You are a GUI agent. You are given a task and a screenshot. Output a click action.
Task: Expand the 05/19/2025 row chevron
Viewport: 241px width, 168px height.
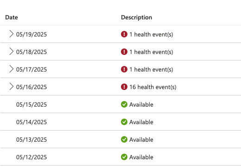11,34
